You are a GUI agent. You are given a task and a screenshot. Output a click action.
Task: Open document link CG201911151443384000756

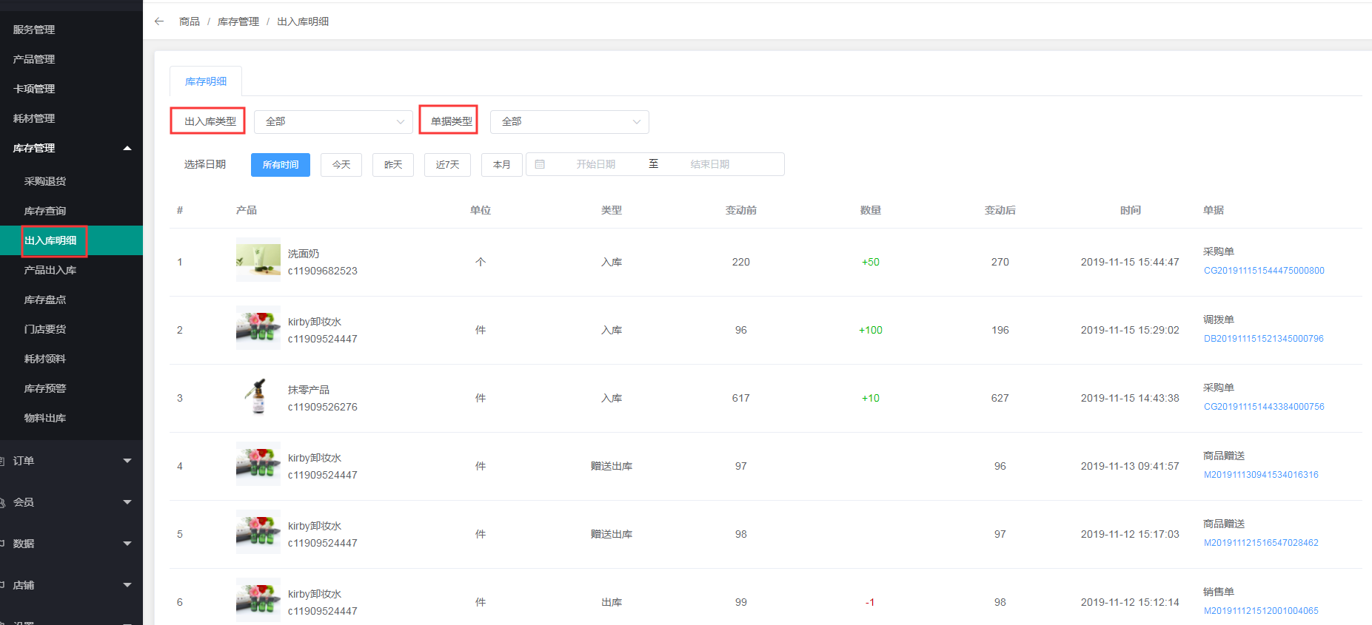(1264, 407)
